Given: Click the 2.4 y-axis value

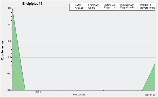Looking at the screenshot, I should 9,25.
